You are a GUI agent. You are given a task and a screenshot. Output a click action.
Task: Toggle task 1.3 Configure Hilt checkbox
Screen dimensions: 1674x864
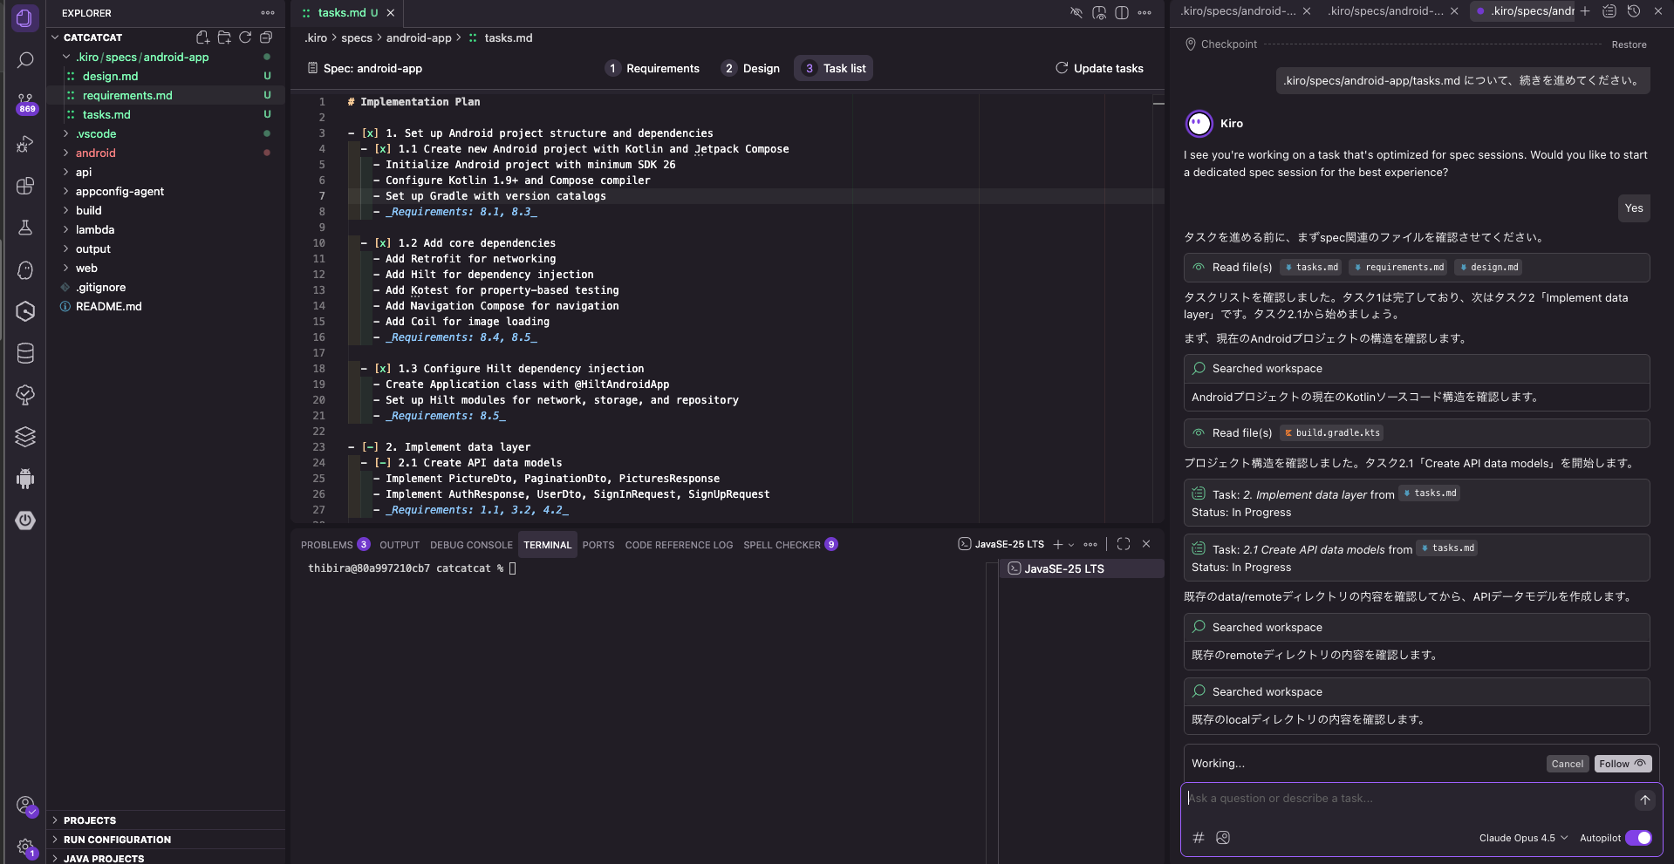pos(382,369)
